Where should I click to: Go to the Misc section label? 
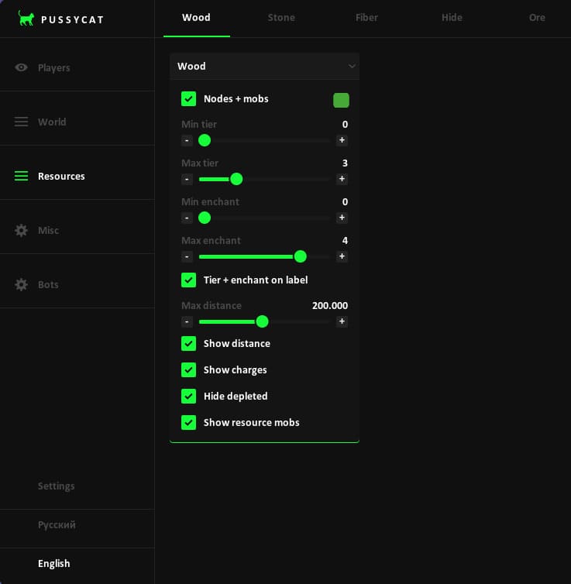pyautogui.click(x=48, y=230)
